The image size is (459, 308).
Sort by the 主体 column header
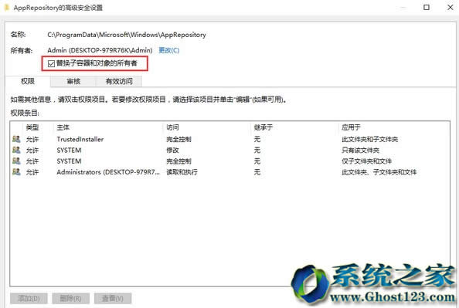tap(63, 127)
